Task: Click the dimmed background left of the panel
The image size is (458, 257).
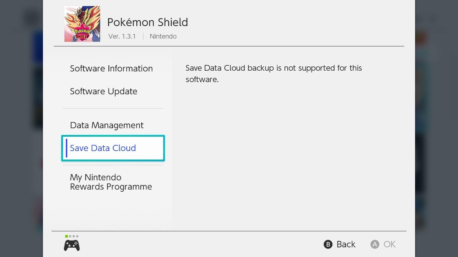Action: tap(21, 143)
